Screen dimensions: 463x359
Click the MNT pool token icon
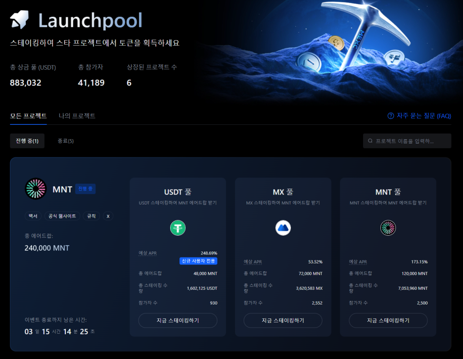(388, 228)
